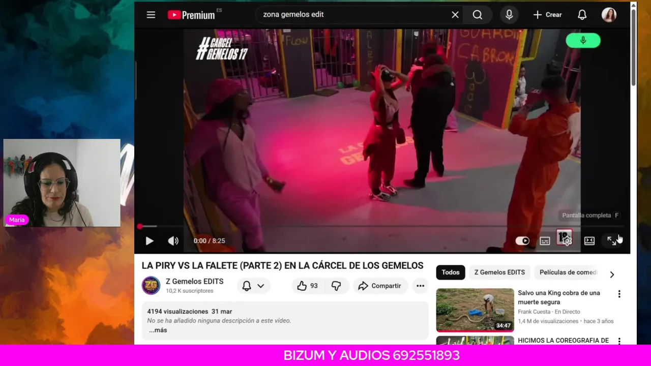The image size is (651, 366).
Task: Mute the video with the volume icon
Action: (173, 241)
